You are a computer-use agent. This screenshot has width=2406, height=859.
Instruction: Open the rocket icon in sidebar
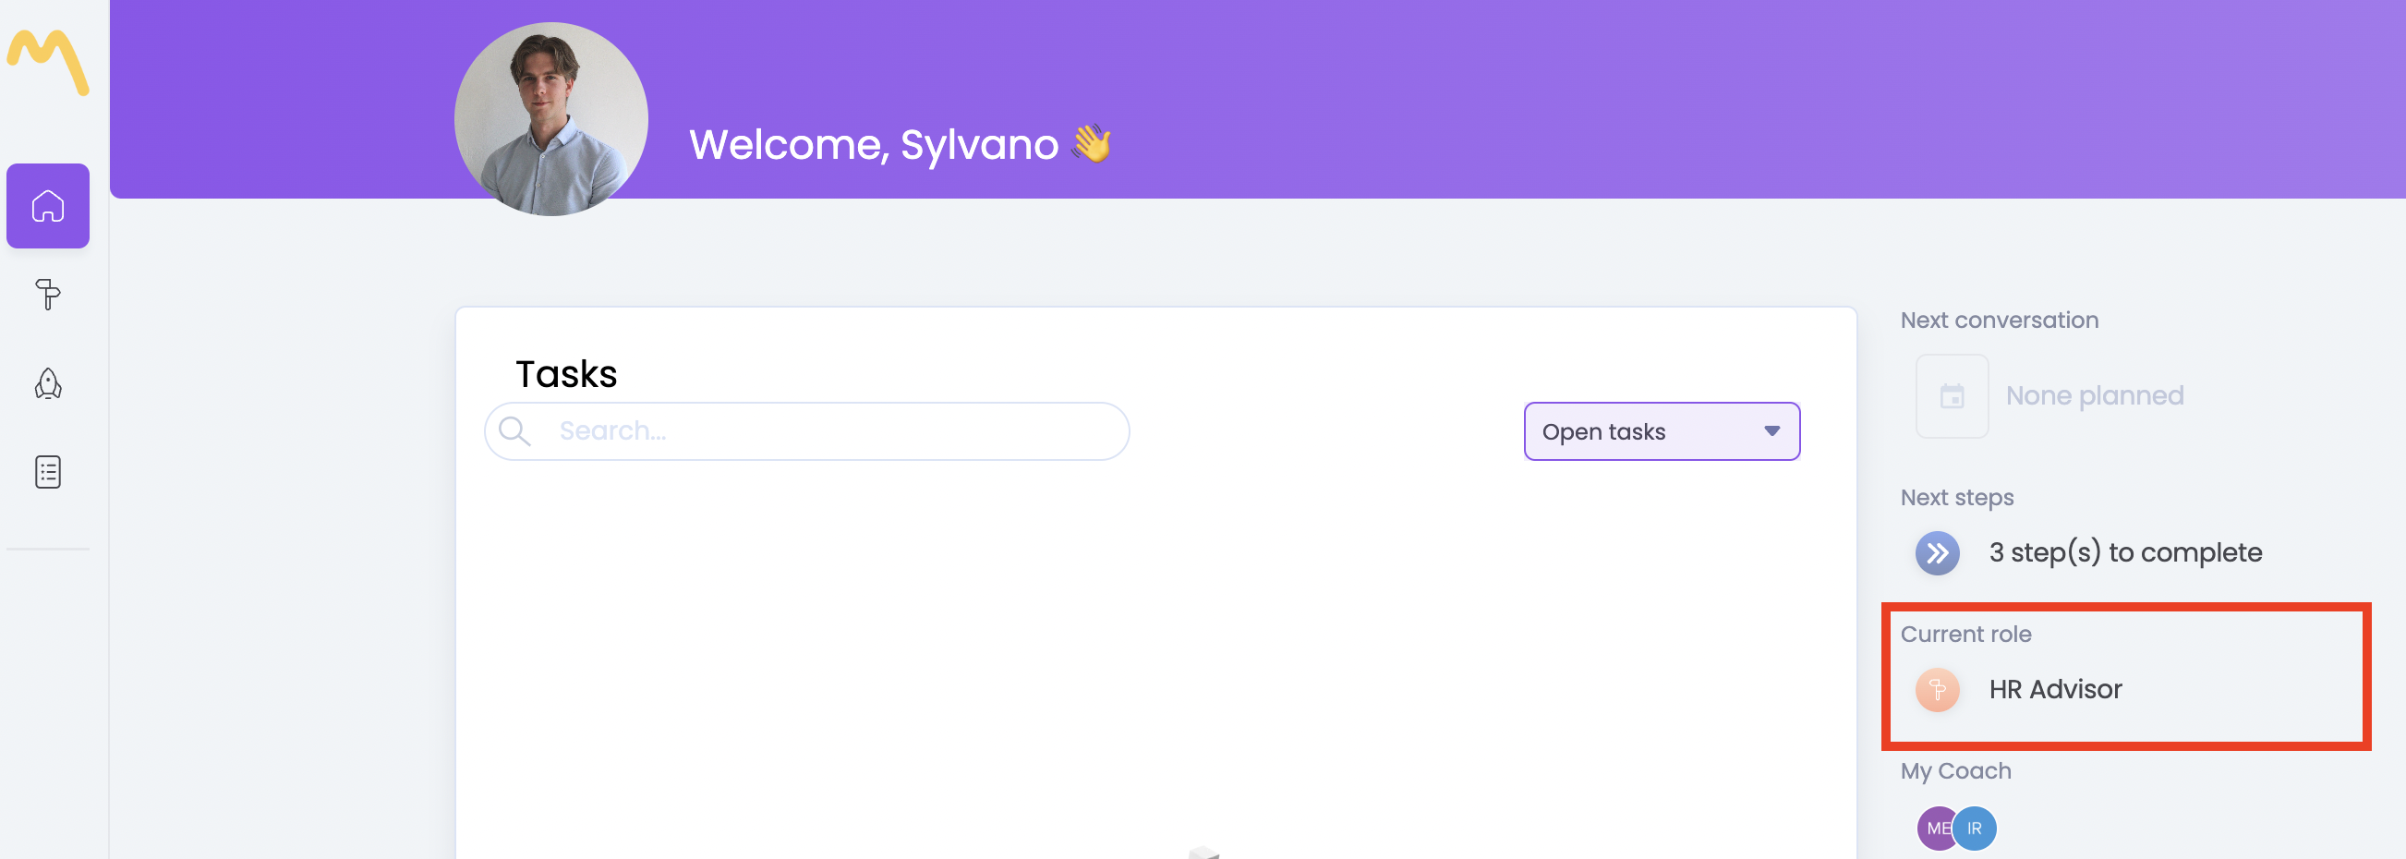pos(48,382)
